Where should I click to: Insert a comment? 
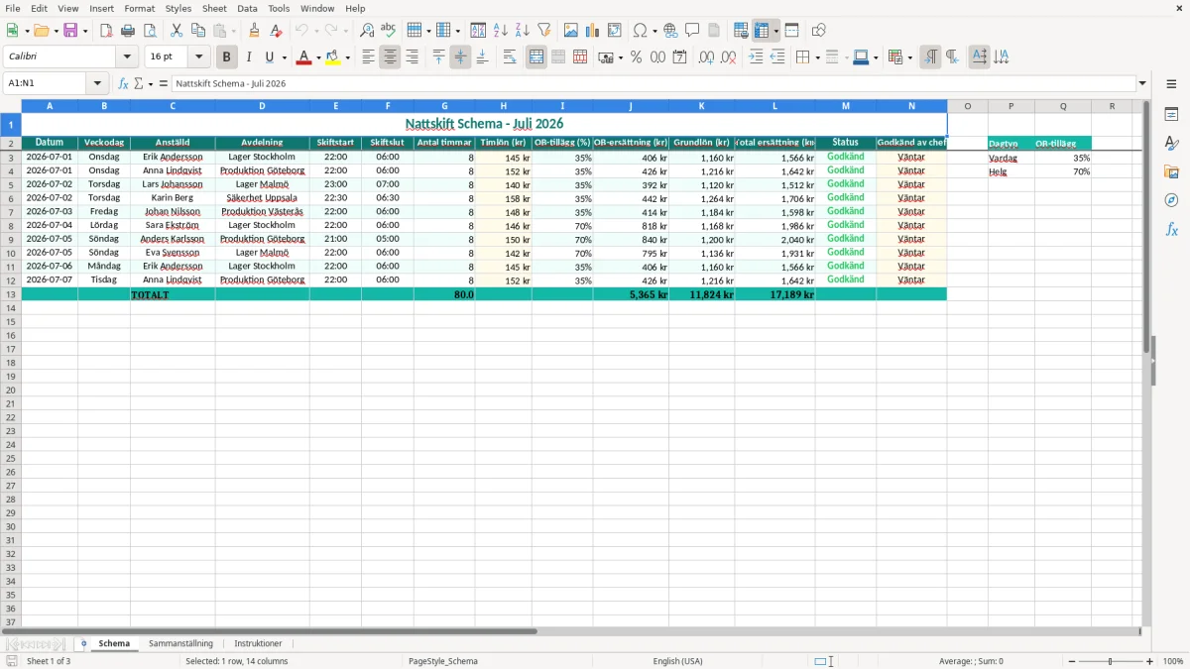(692, 31)
